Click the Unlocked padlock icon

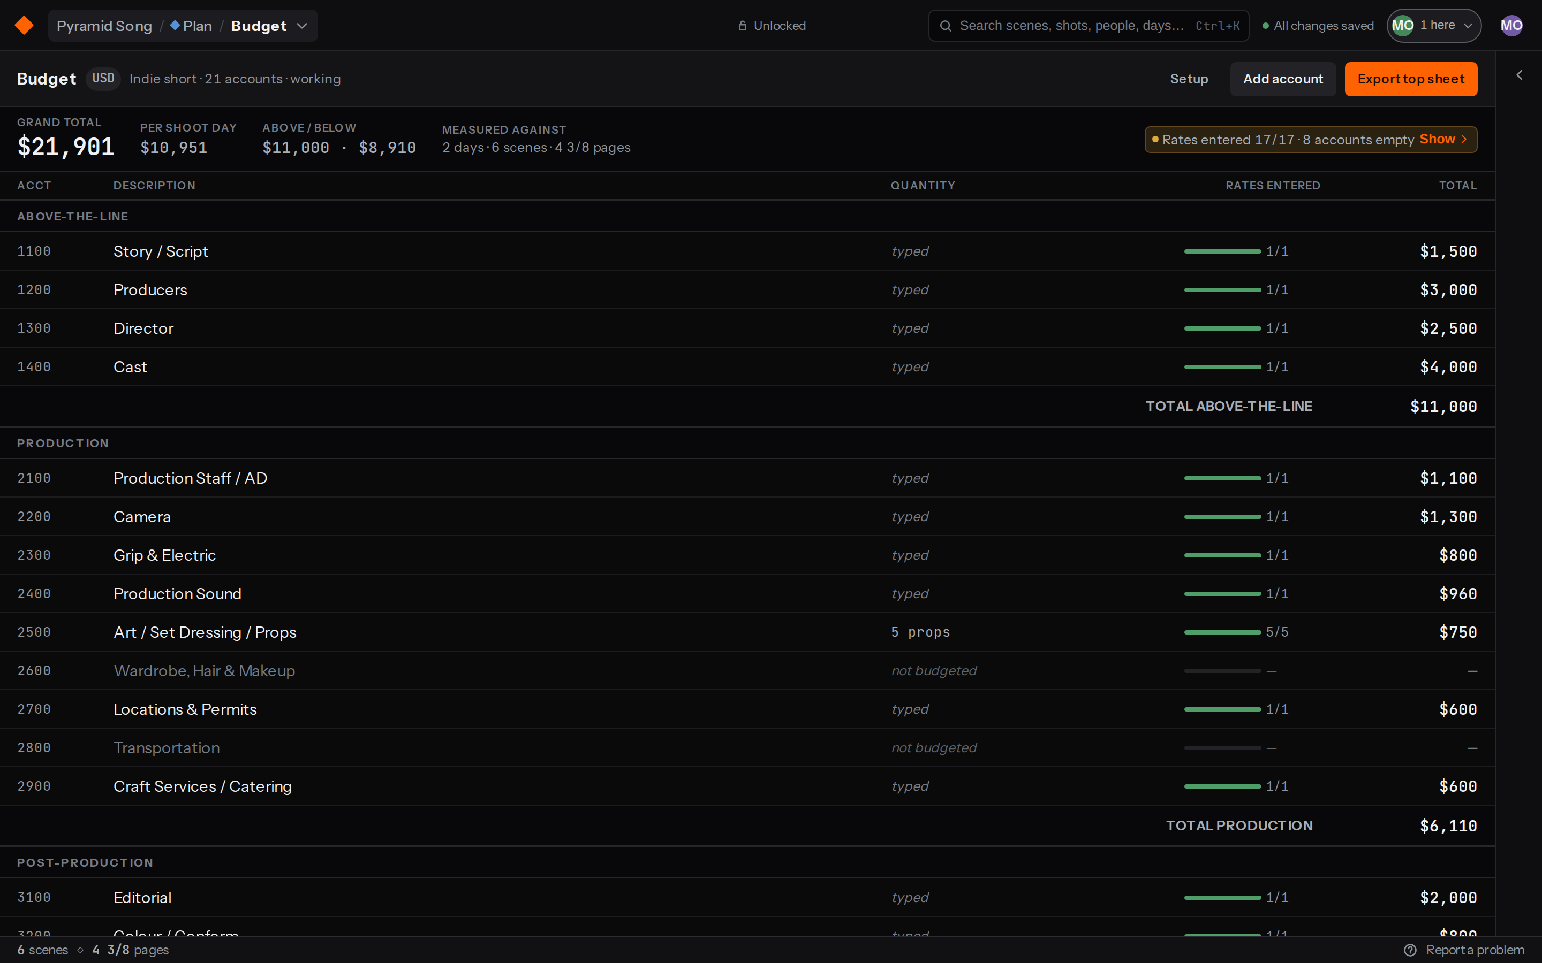pyautogui.click(x=742, y=26)
